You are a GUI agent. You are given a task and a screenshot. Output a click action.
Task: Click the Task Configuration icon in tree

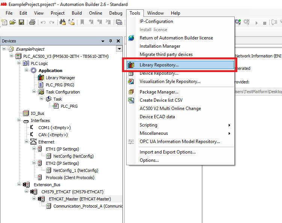tap(41, 92)
